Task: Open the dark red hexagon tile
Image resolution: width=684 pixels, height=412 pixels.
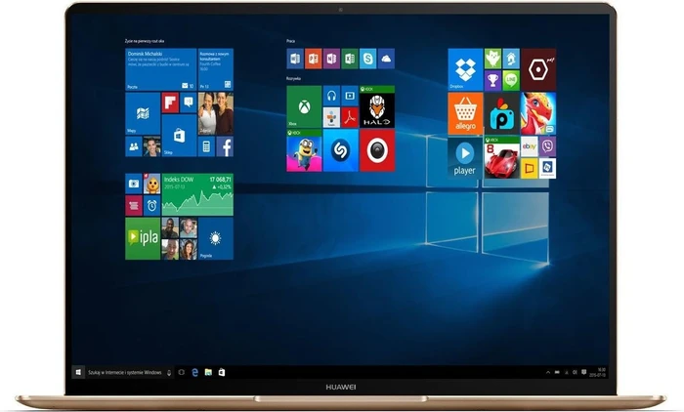Action: tap(538, 69)
